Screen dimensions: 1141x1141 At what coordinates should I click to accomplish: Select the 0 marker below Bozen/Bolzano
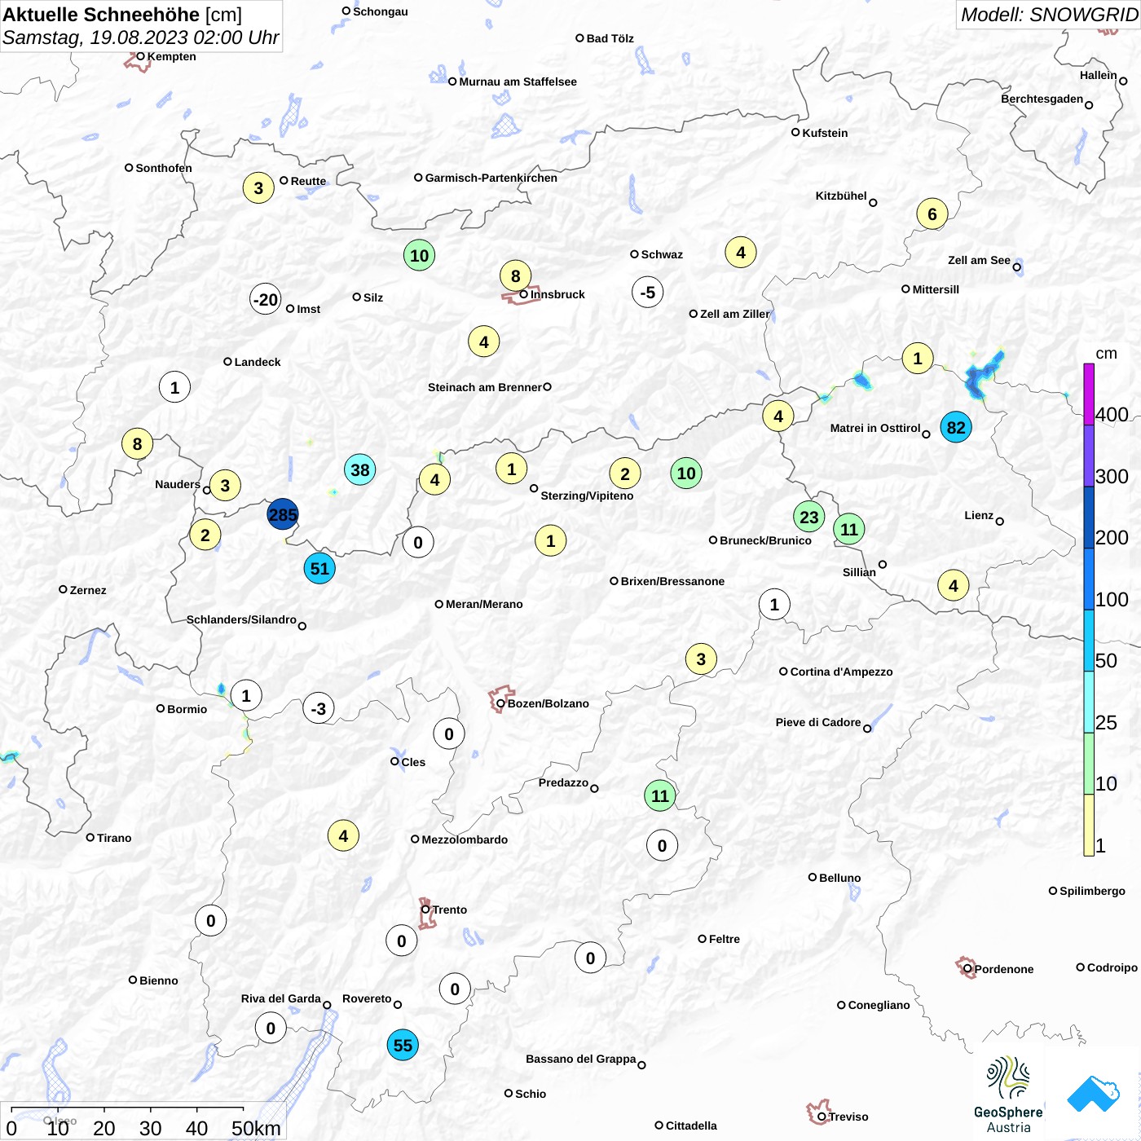[x=449, y=733]
